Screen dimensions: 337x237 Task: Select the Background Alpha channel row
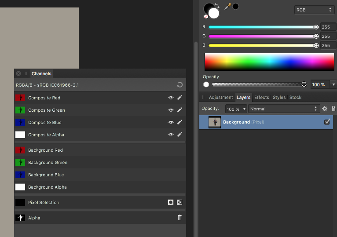click(x=100, y=187)
